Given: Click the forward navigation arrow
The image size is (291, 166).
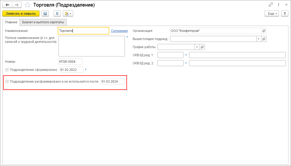Looking at the screenshot, I should coord(16,5).
